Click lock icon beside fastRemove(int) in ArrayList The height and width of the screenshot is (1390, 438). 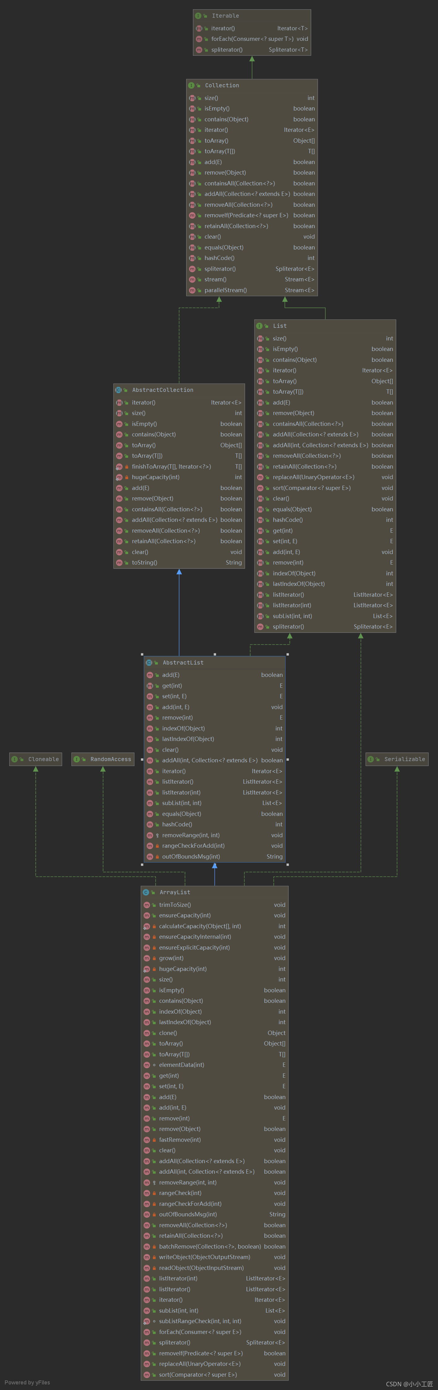154,1140
